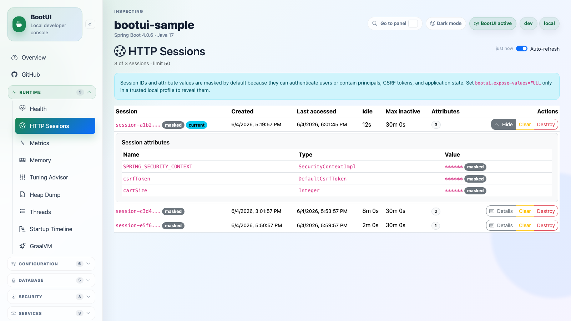Viewport: 571px width, 321px height.
Task: Clear session-e5f6 attributes
Action: [x=525, y=225]
